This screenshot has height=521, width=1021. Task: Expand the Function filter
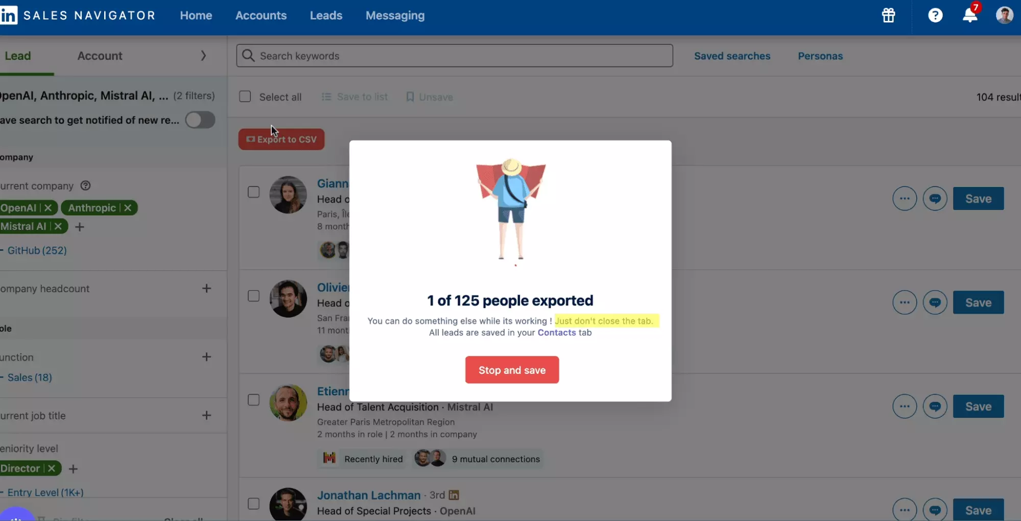click(206, 357)
